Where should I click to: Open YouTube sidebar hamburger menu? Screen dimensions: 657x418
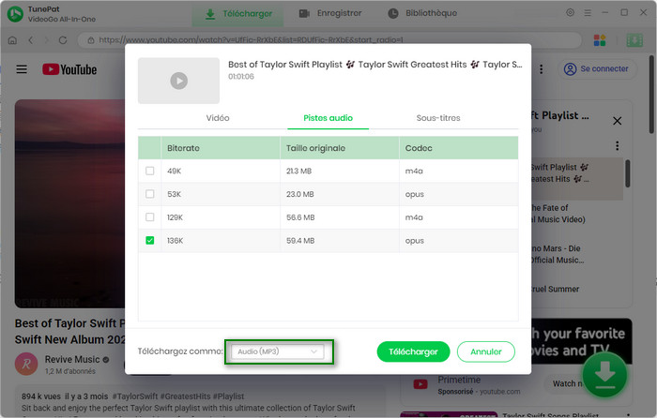[x=22, y=69]
